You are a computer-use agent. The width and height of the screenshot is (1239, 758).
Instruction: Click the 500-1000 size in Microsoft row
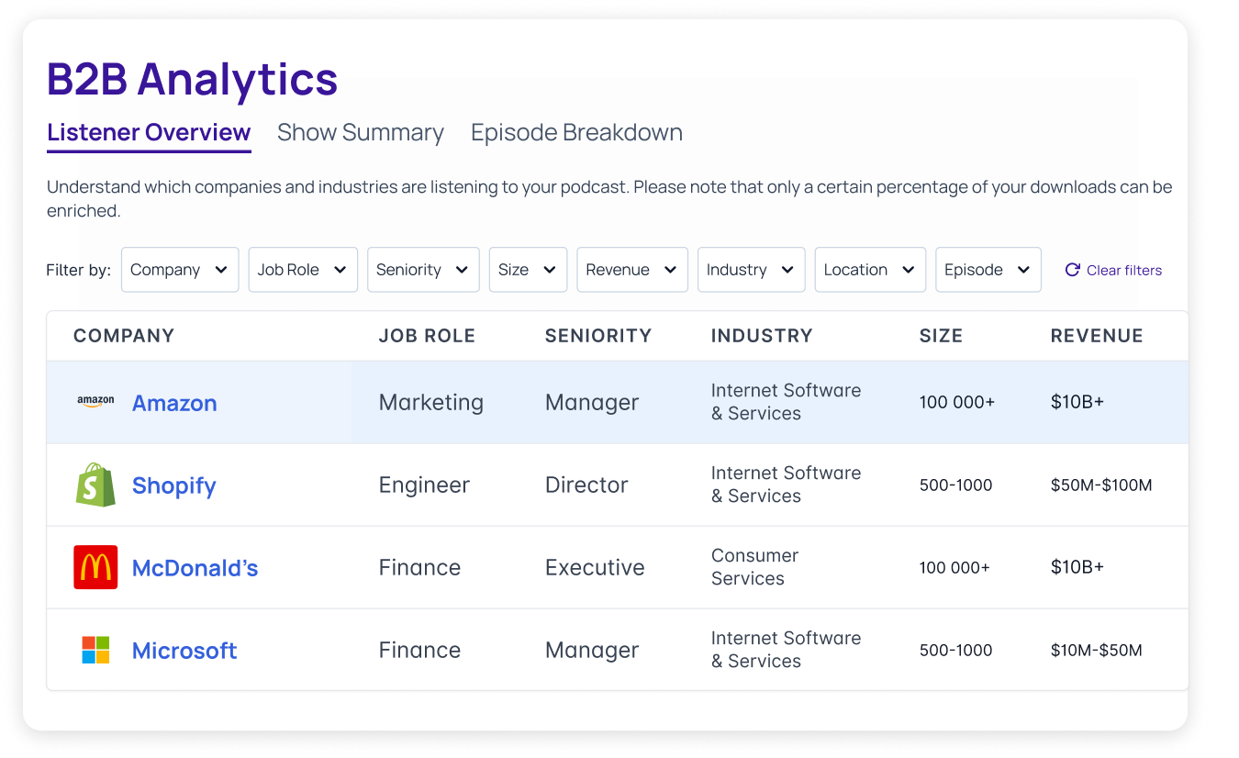coord(955,650)
